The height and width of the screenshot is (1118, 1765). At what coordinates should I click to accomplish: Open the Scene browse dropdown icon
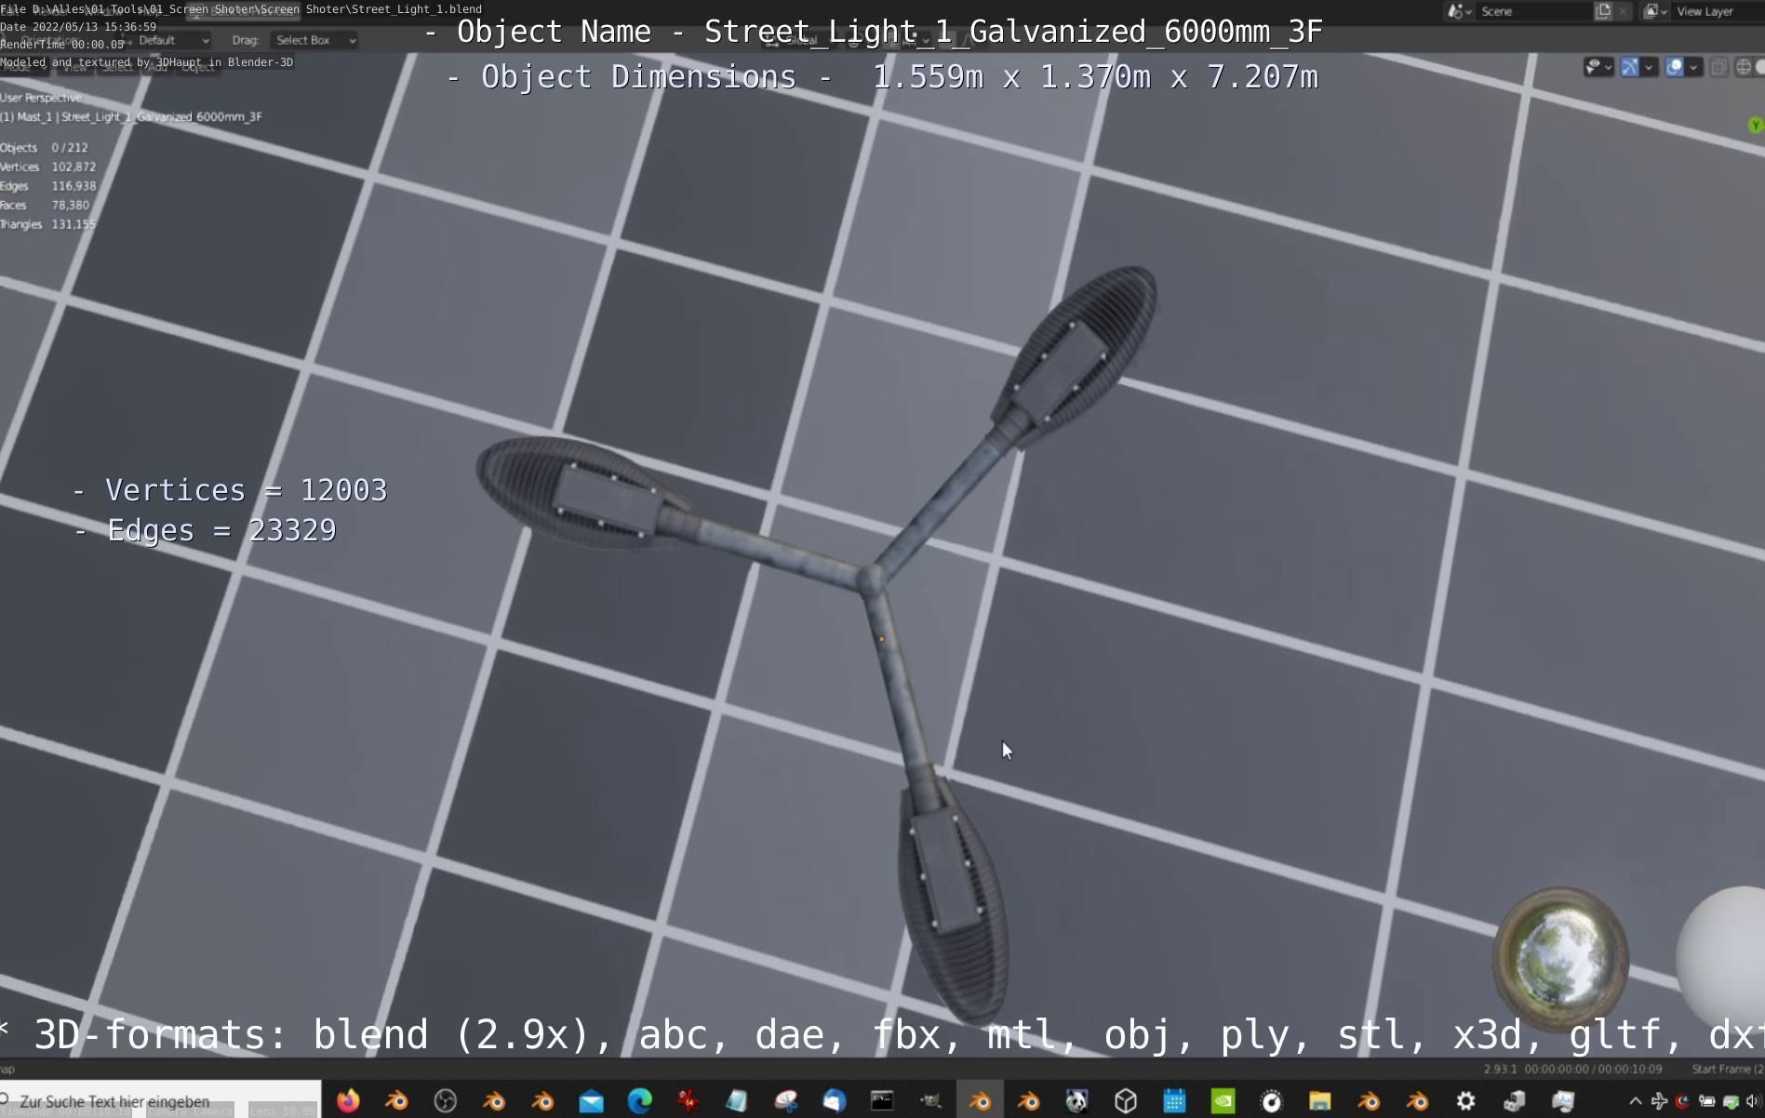1458,11
